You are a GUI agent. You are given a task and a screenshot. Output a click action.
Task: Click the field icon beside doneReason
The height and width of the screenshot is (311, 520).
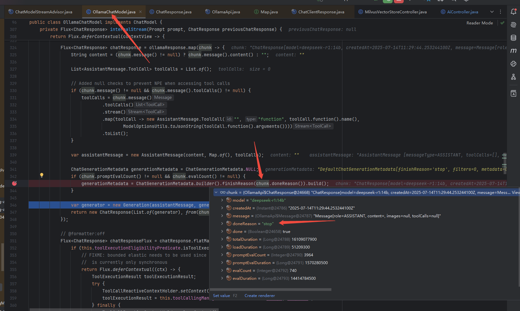(x=229, y=224)
